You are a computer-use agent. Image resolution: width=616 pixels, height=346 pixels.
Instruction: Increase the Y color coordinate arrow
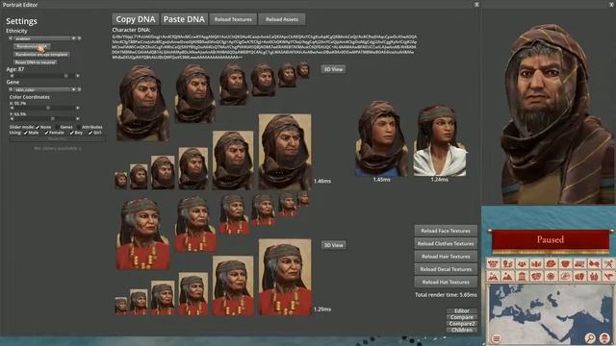click(x=78, y=118)
